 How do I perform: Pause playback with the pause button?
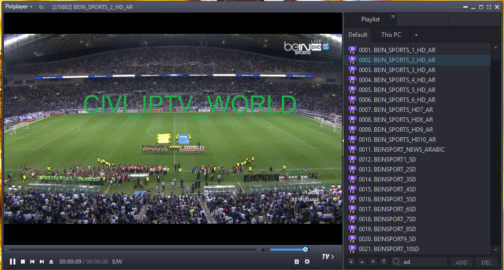[x=12, y=262]
